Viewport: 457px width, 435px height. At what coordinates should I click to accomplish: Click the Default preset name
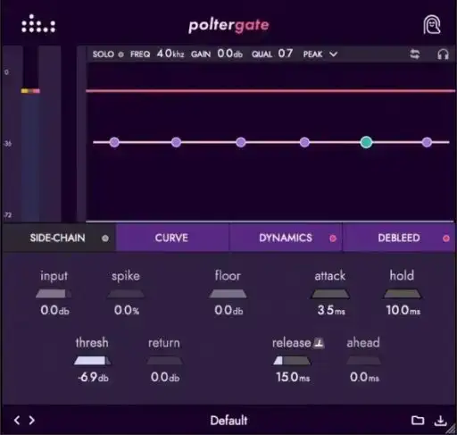click(228, 421)
